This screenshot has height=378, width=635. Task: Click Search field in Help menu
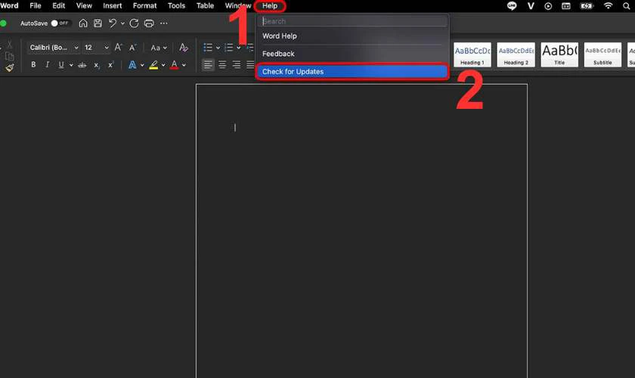point(352,21)
